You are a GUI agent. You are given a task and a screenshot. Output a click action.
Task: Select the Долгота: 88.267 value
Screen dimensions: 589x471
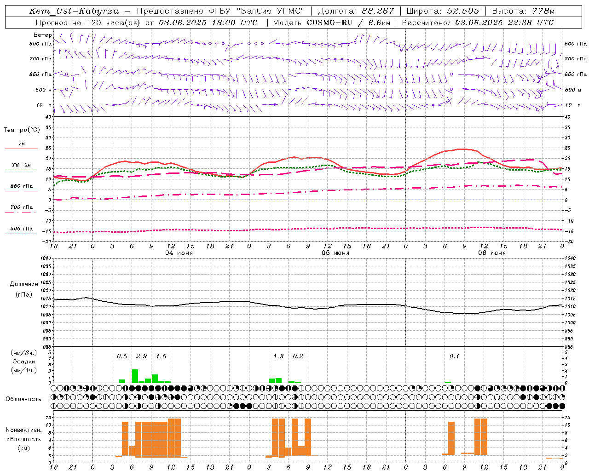coord(356,11)
